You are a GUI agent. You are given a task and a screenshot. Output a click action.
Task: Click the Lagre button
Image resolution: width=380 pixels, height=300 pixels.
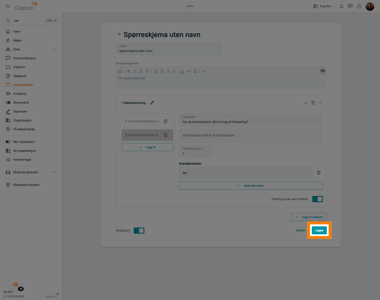[x=319, y=230]
